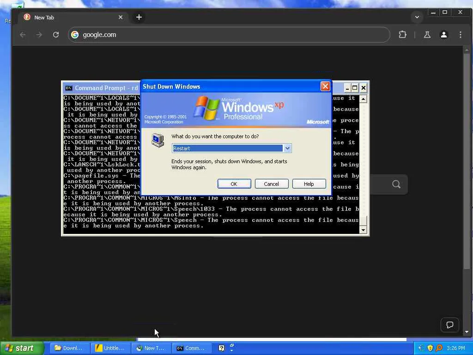Click the Google site icon in address bar
This screenshot has height=355, width=473.
tap(75, 35)
